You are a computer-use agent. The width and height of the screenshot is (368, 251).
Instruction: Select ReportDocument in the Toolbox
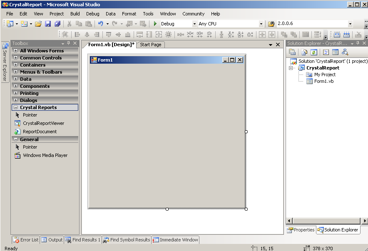tap(40, 132)
